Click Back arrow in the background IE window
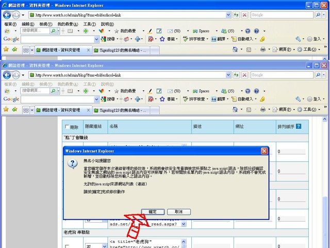Image resolution: width=330 pixels, height=248 pixels. [x=7, y=15]
